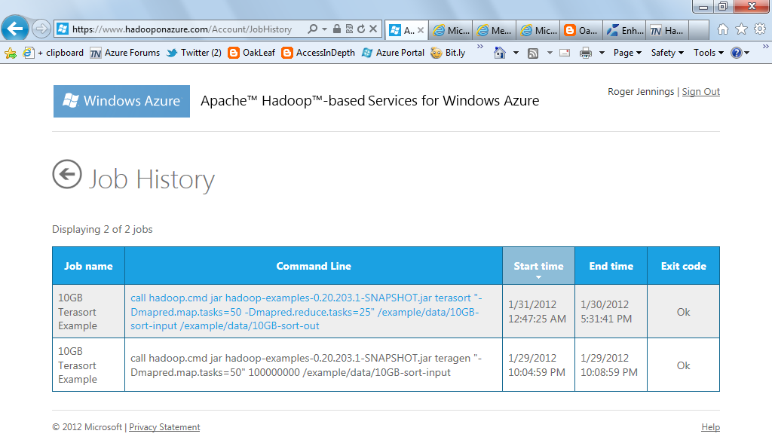The image size is (772, 446).
Task: Switch to the Oa... Blogger tab
Action: [581, 31]
